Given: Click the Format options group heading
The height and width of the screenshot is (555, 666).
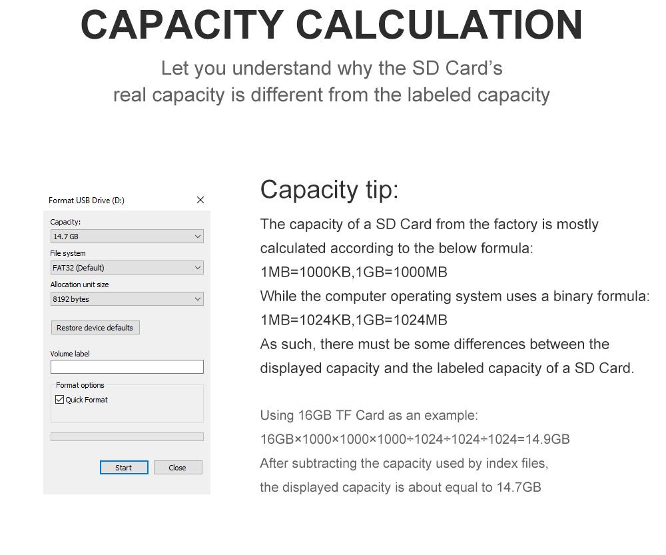Looking at the screenshot, I should 80,385.
